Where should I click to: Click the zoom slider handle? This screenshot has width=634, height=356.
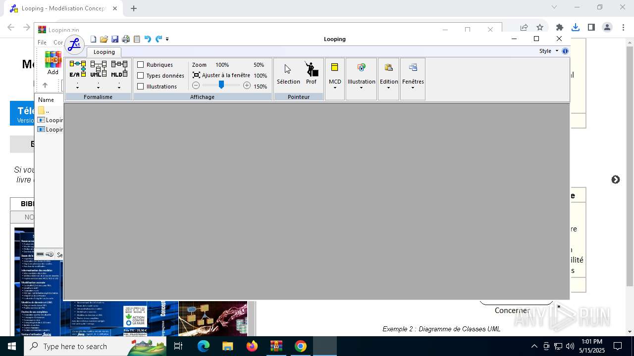coord(221,85)
